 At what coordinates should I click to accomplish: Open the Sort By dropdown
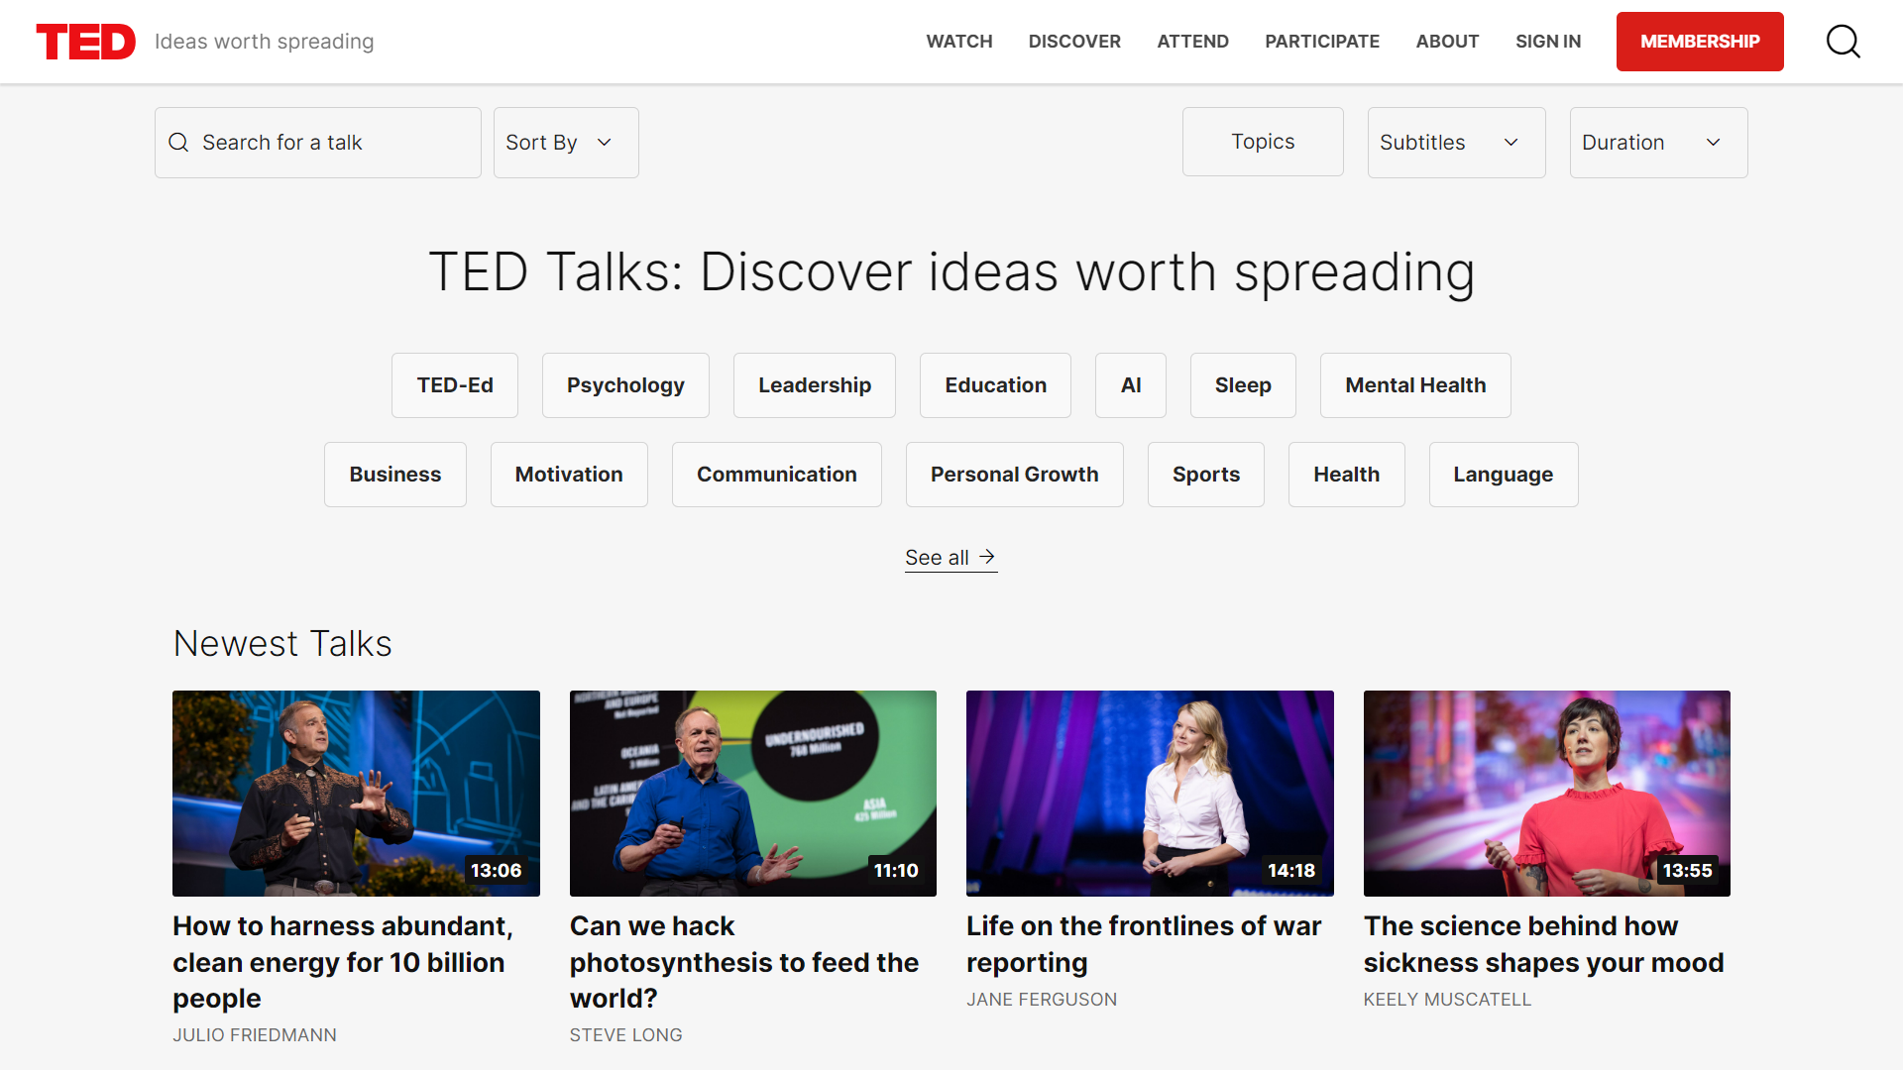[x=566, y=143]
